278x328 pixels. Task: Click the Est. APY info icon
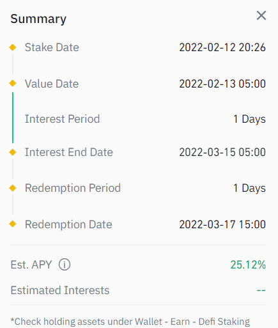[x=65, y=265]
